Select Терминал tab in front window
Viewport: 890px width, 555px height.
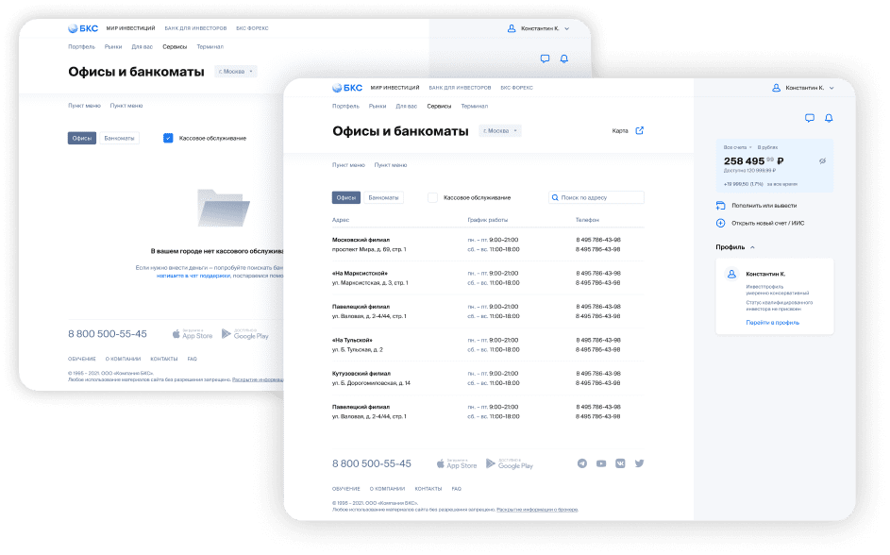[474, 106]
